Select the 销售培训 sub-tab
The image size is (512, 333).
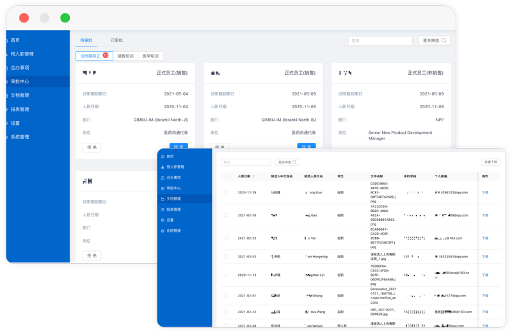pyautogui.click(x=125, y=56)
